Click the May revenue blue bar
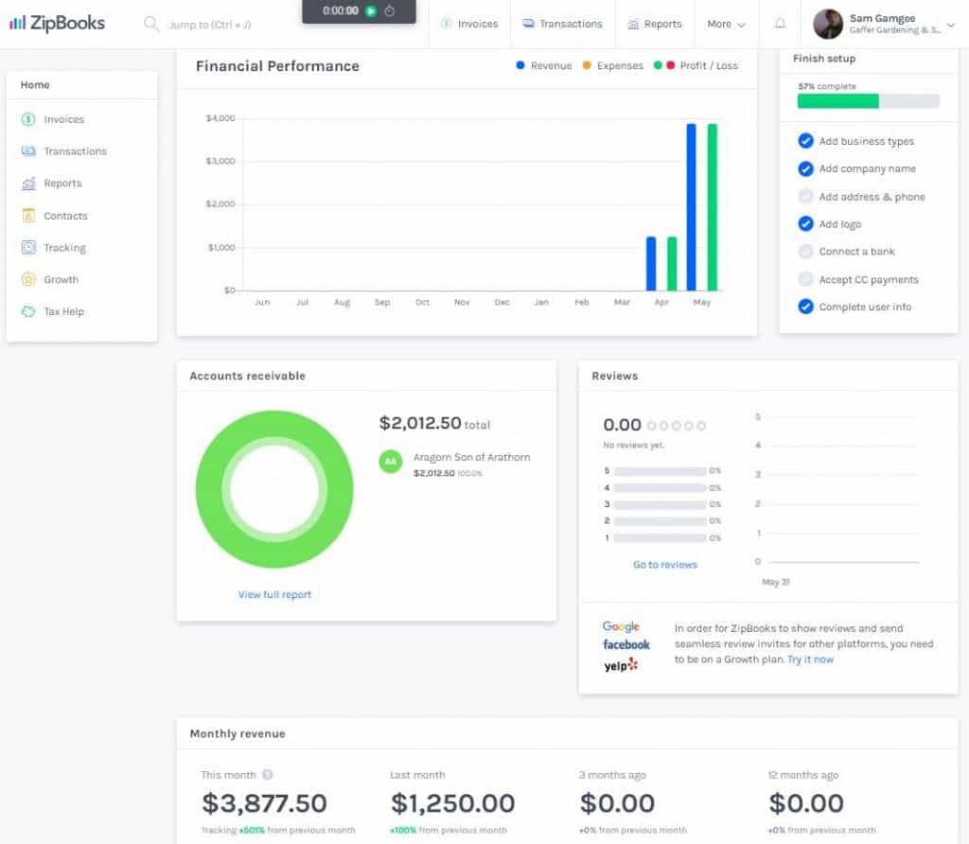 coord(691,207)
